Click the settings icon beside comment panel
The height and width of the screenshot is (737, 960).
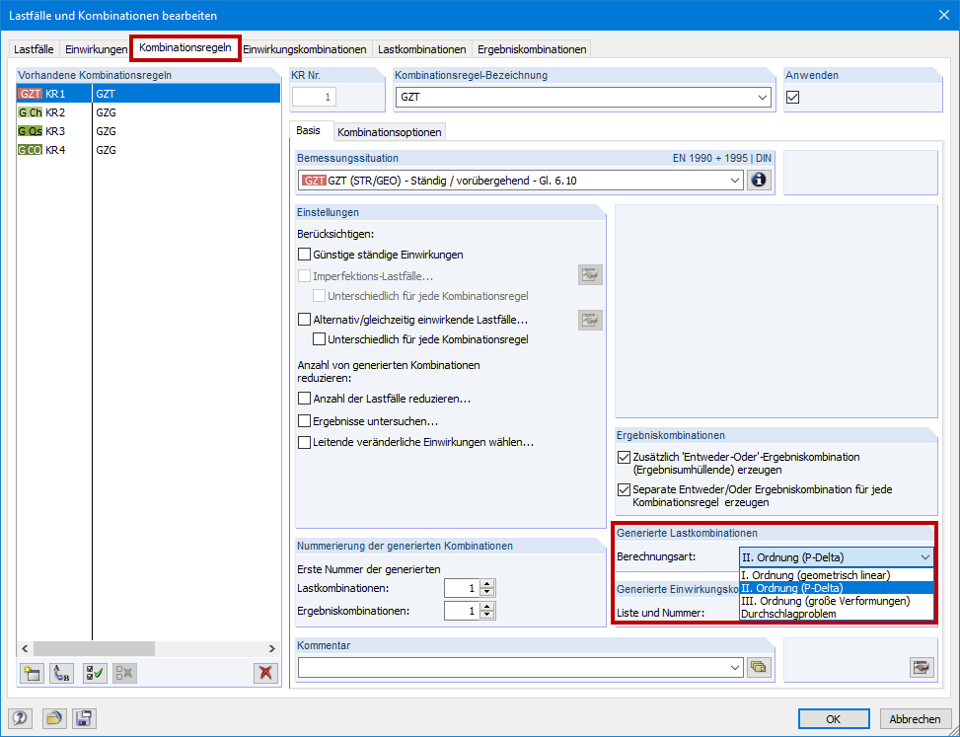922,667
